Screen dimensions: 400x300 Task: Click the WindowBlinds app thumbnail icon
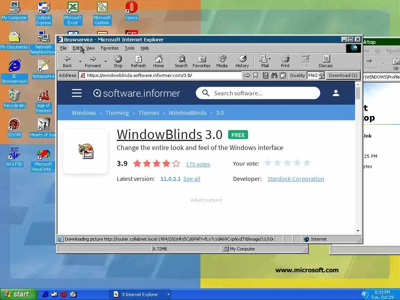pos(86,151)
